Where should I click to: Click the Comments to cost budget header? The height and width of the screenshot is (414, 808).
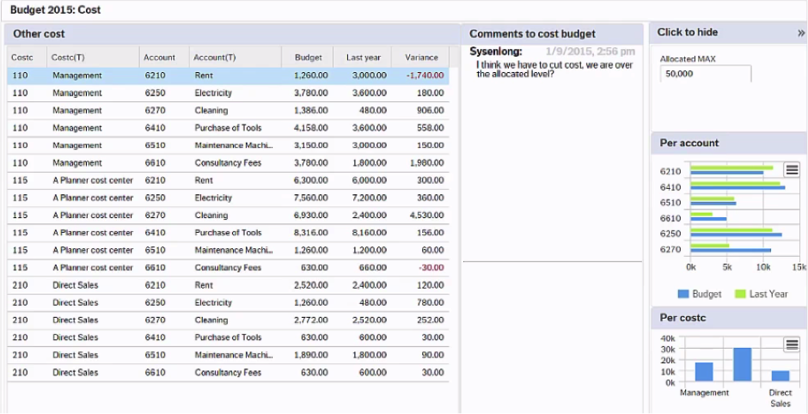coord(552,34)
